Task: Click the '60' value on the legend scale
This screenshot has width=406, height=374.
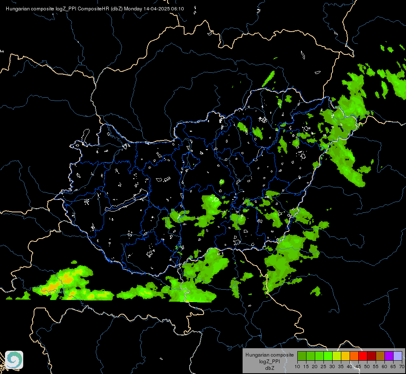Action: click(384, 367)
